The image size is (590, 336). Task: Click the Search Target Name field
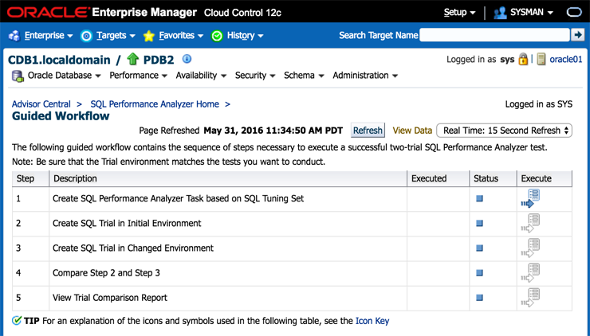click(x=494, y=35)
